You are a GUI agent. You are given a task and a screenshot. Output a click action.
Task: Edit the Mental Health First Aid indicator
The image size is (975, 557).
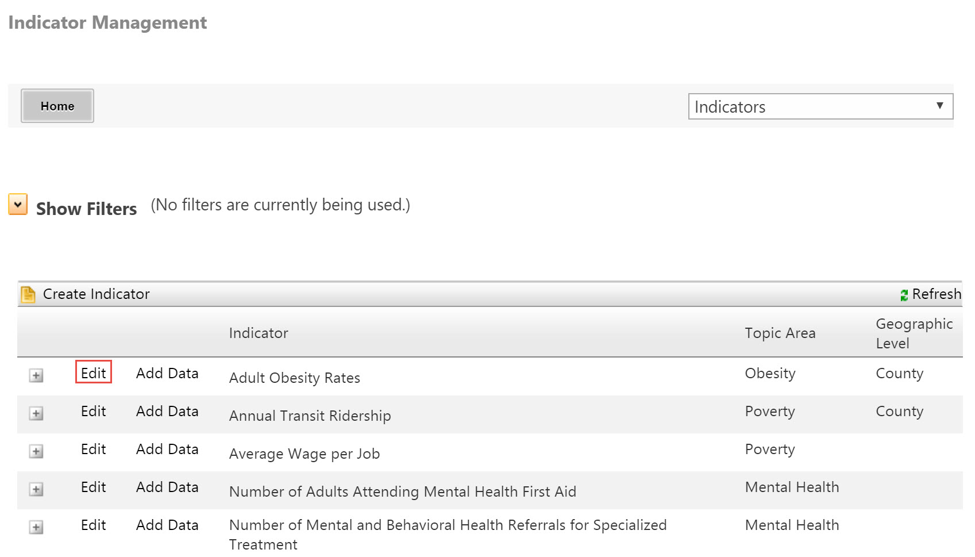pyautogui.click(x=93, y=487)
